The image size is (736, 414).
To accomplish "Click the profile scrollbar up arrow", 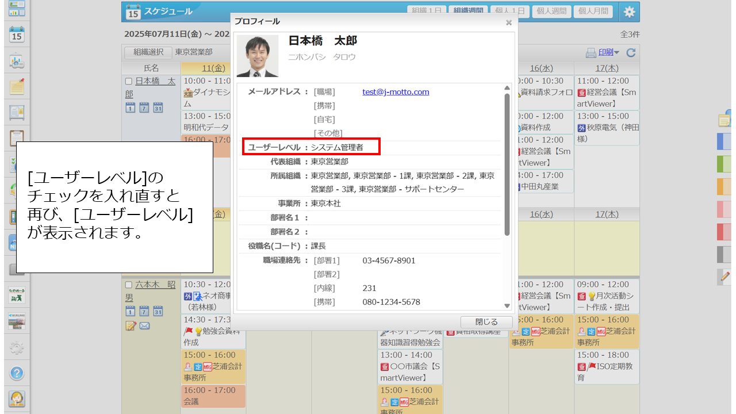I will tap(507, 88).
